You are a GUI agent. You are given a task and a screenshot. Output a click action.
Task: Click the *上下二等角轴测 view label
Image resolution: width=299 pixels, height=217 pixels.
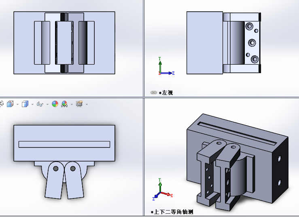172,212
